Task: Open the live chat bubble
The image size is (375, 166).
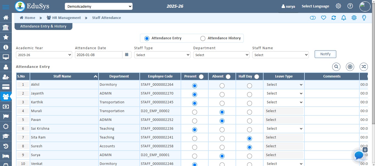Action: click(359, 156)
